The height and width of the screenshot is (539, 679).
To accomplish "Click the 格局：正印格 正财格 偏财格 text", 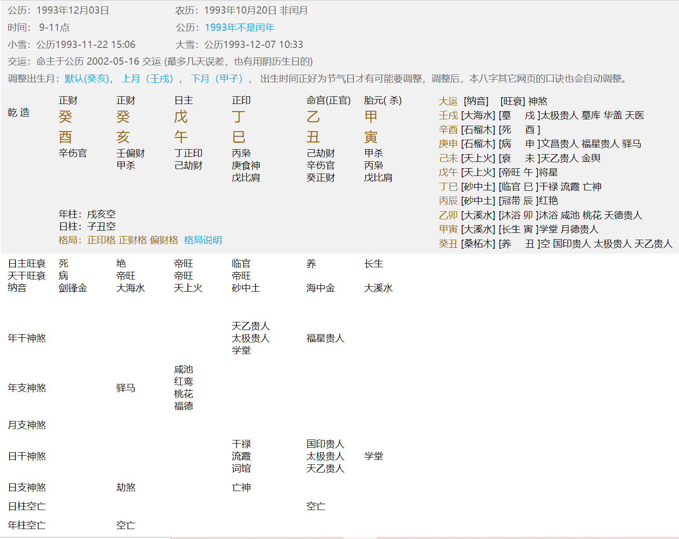I will tap(119, 240).
